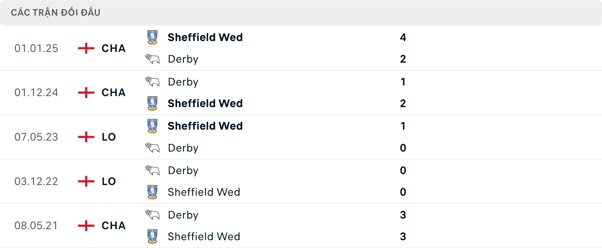Click the score 3 beside Derby in the bottom match
Screen dimensions: 602x248
pyautogui.click(x=403, y=215)
